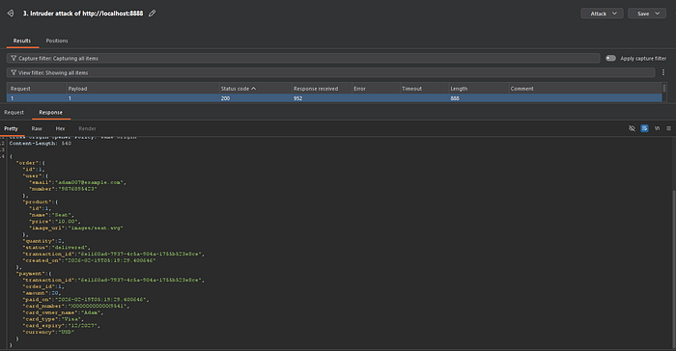This screenshot has width=676, height=351.
Task: Click the view filter bar 'Showing all items'
Action: click(x=330, y=72)
